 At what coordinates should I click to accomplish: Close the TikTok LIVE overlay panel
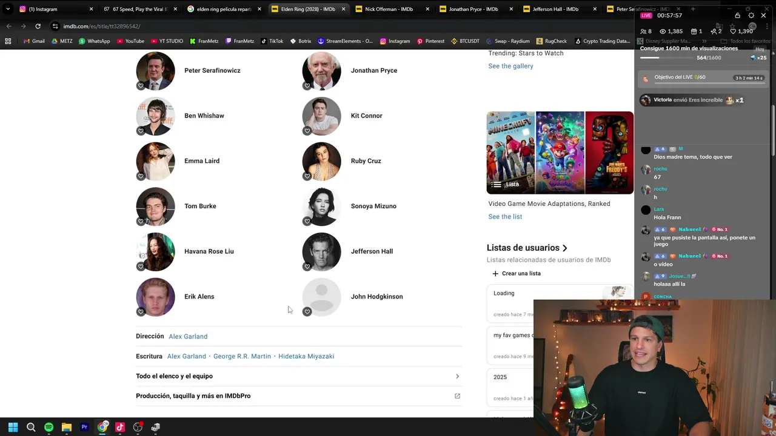coord(763,15)
